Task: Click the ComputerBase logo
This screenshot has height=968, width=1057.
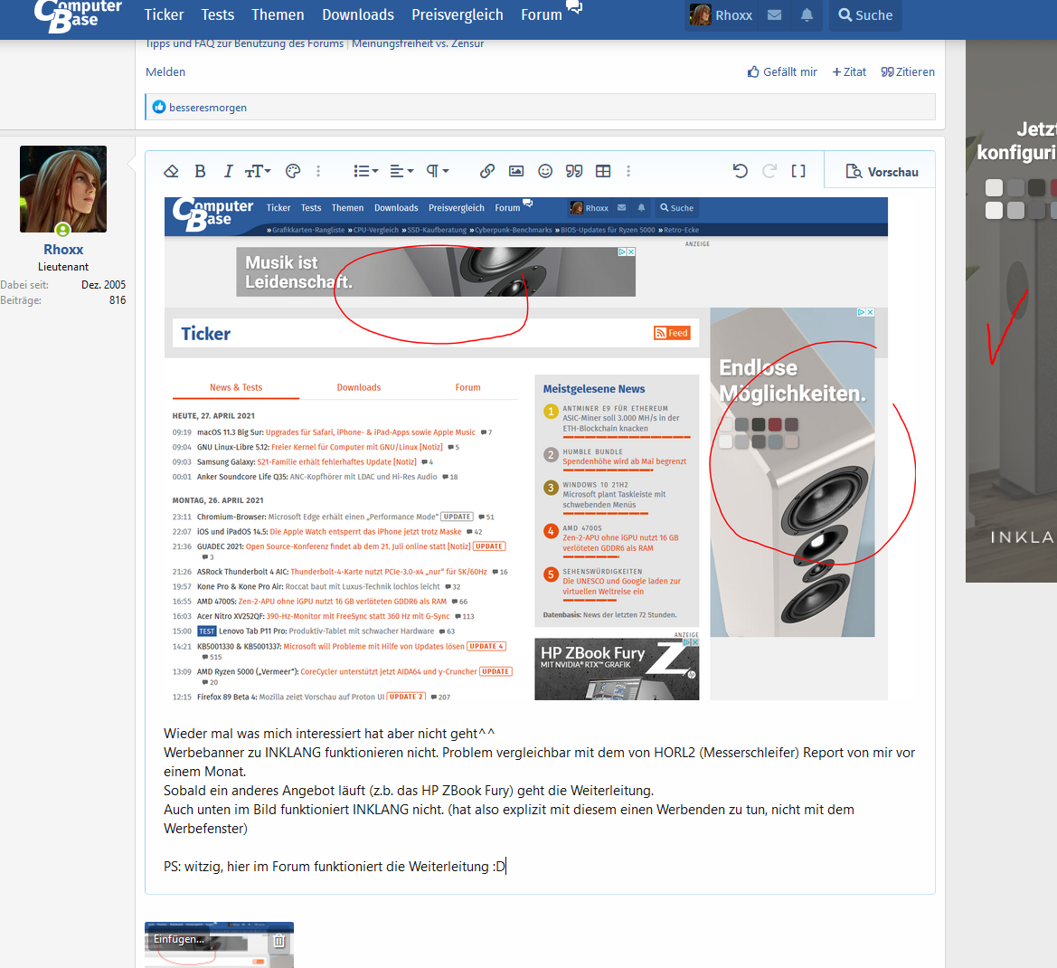Action: [78, 16]
